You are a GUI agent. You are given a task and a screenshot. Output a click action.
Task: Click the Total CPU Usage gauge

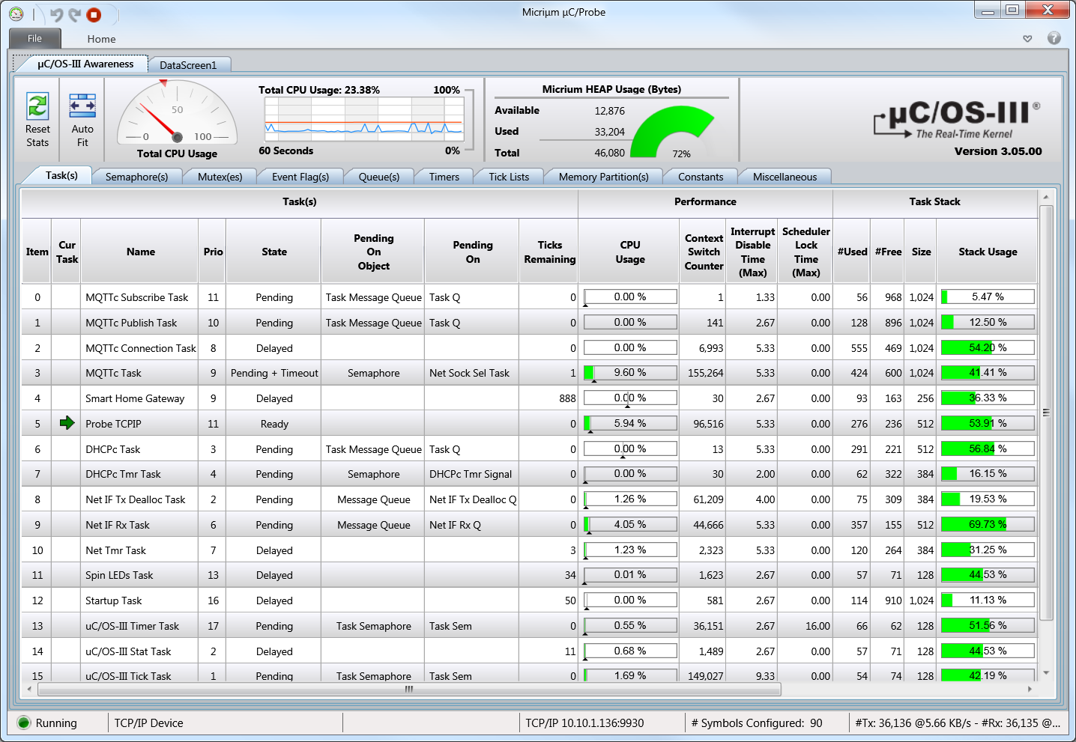(x=178, y=112)
